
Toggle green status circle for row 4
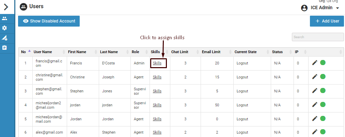coord(323,105)
